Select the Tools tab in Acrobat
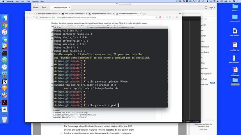 click(44, 7)
